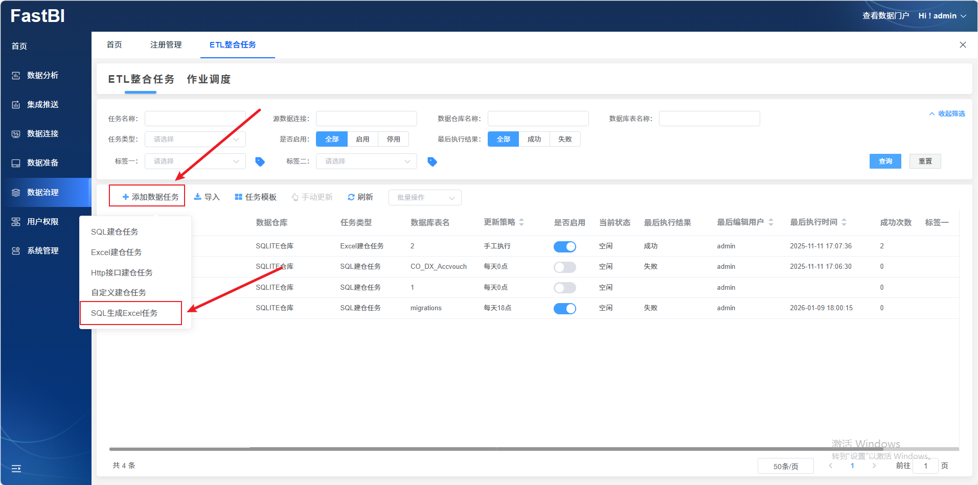Open the 用户权限 sidebar section
The image size is (978, 485).
tap(42, 222)
